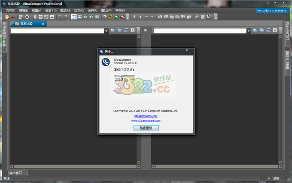Click the right pane's FTP network icon
Viewport: 292px width, 183px height.
click(x=268, y=30)
